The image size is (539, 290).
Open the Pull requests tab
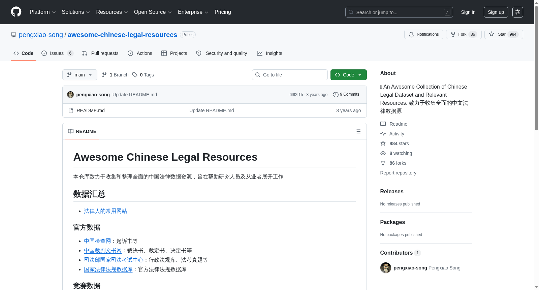click(100, 53)
